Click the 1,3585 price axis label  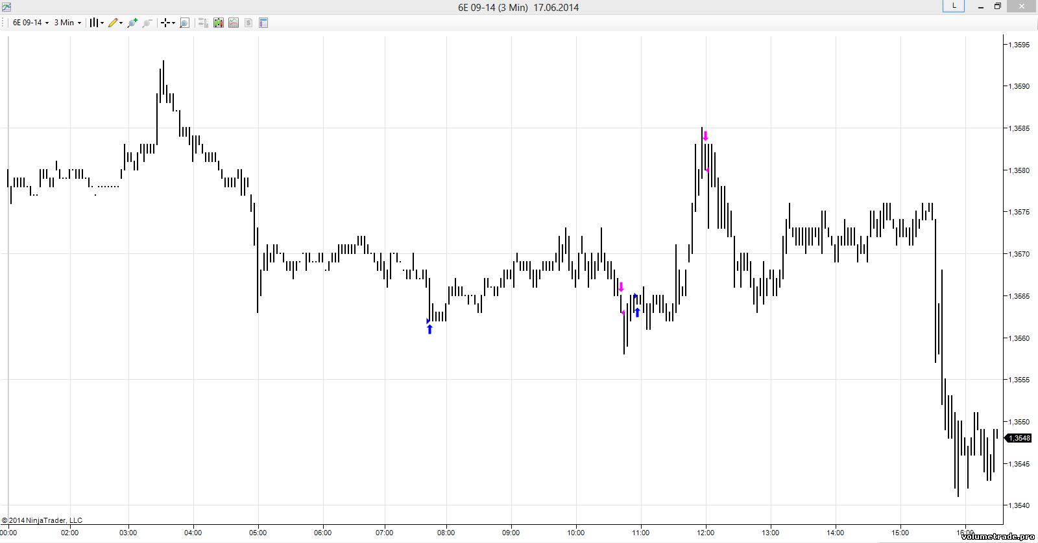coord(1019,128)
